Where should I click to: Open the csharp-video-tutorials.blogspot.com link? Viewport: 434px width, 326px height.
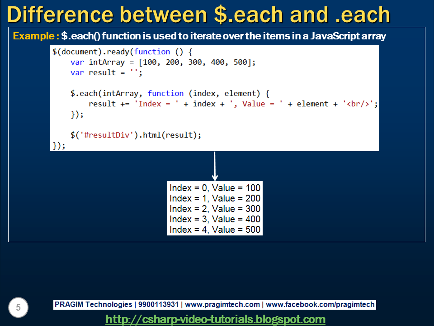coord(216,320)
